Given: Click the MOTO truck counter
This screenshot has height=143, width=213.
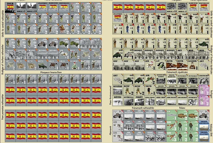Looking at the screenshot, I should pos(43,65).
